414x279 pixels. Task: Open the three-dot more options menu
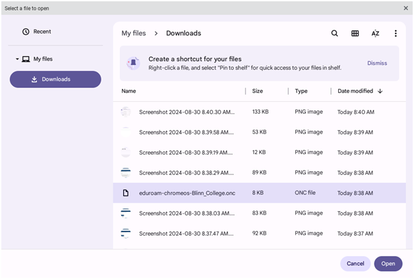point(396,34)
